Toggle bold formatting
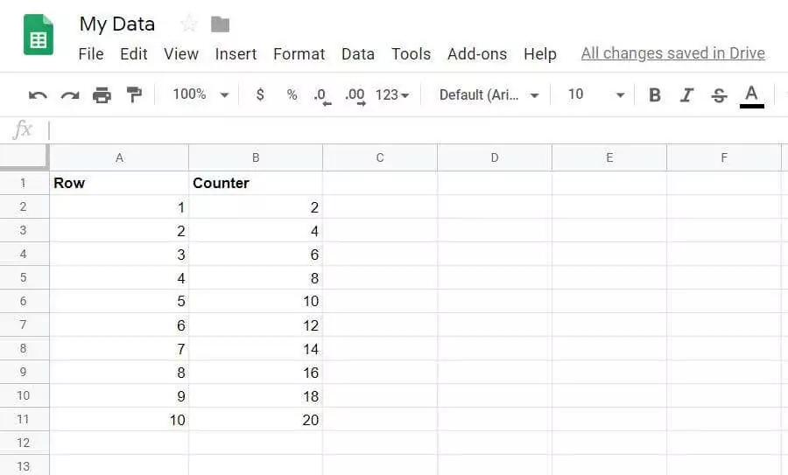This screenshot has height=475, width=788. [x=654, y=95]
